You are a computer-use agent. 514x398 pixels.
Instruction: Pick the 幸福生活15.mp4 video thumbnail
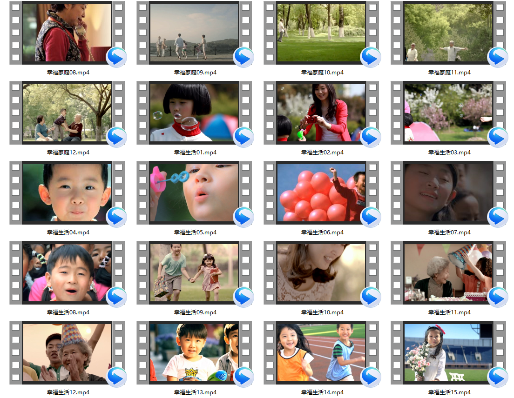click(448, 352)
